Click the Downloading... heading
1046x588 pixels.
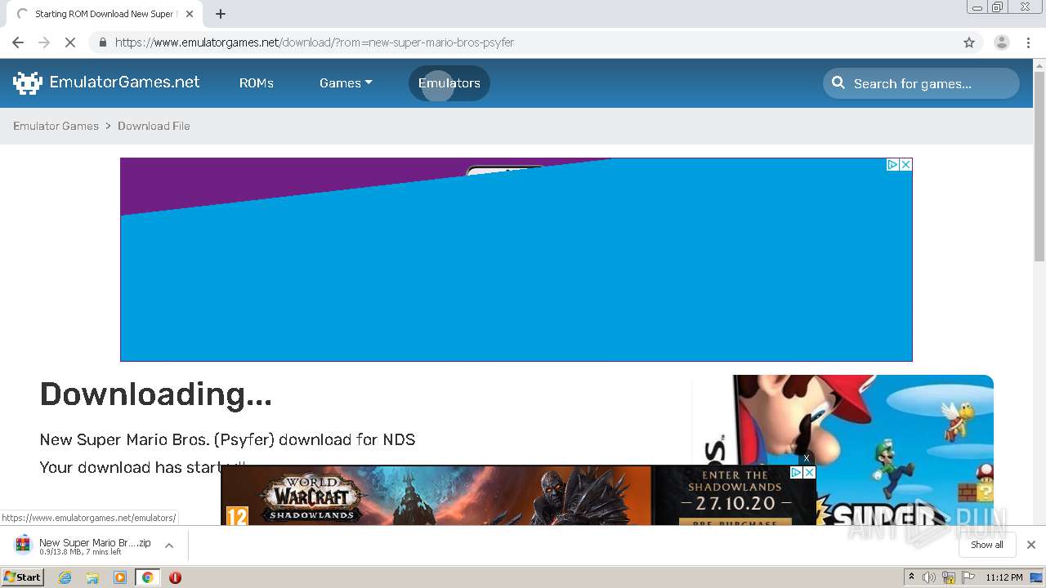click(155, 394)
